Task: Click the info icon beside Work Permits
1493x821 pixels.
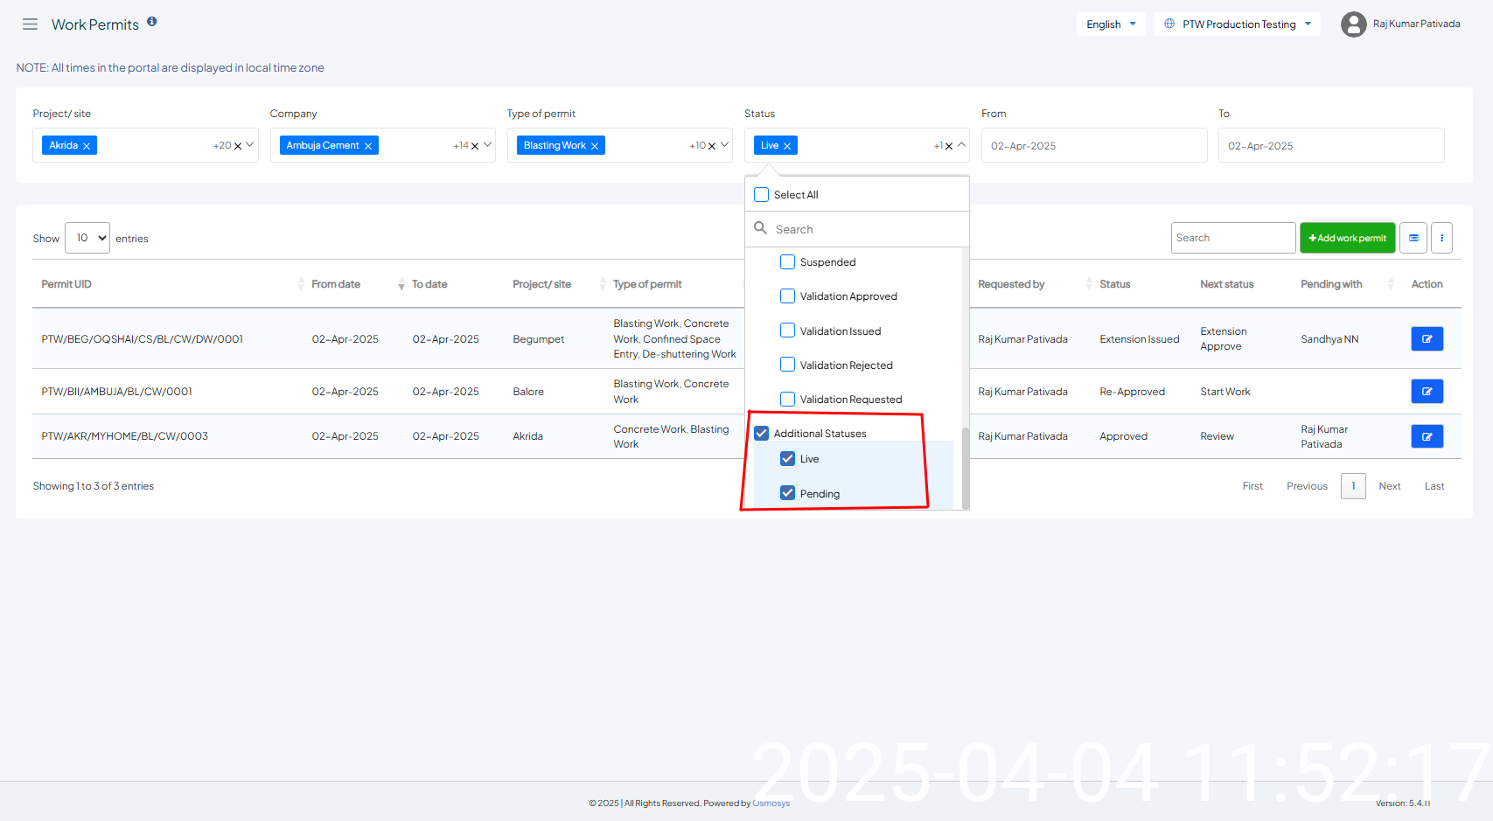Action: 151,22
